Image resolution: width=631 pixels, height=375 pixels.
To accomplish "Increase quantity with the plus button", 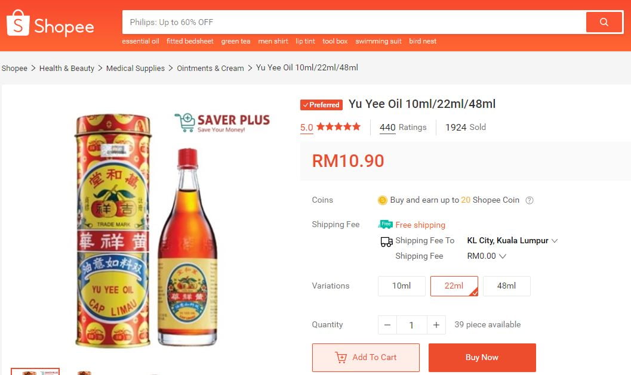I will [x=436, y=325].
